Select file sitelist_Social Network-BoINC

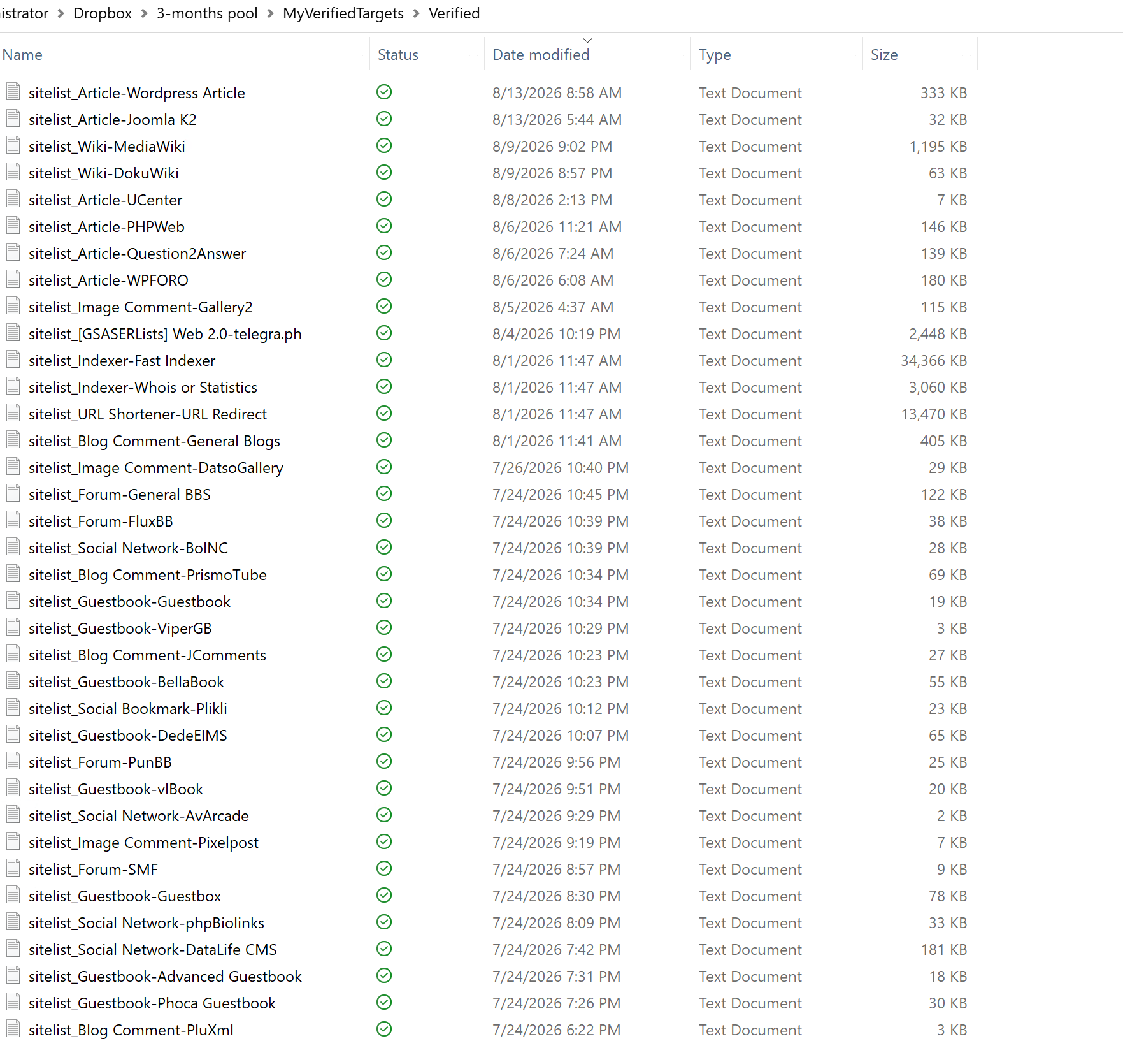tap(128, 548)
